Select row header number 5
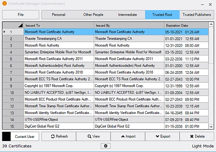Screen dimensions: 216x152 13,59
